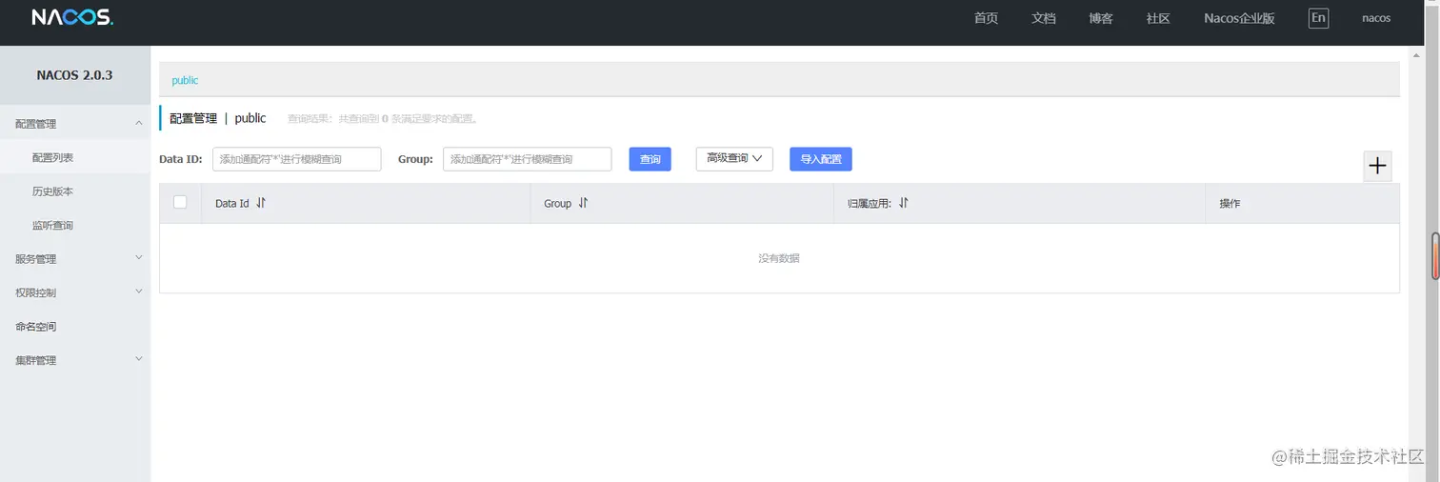Image resolution: width=1440 pixels, height=482 pixels.
Task: Click the 没有数据 empty table message
Action: [x=779, y=258]
